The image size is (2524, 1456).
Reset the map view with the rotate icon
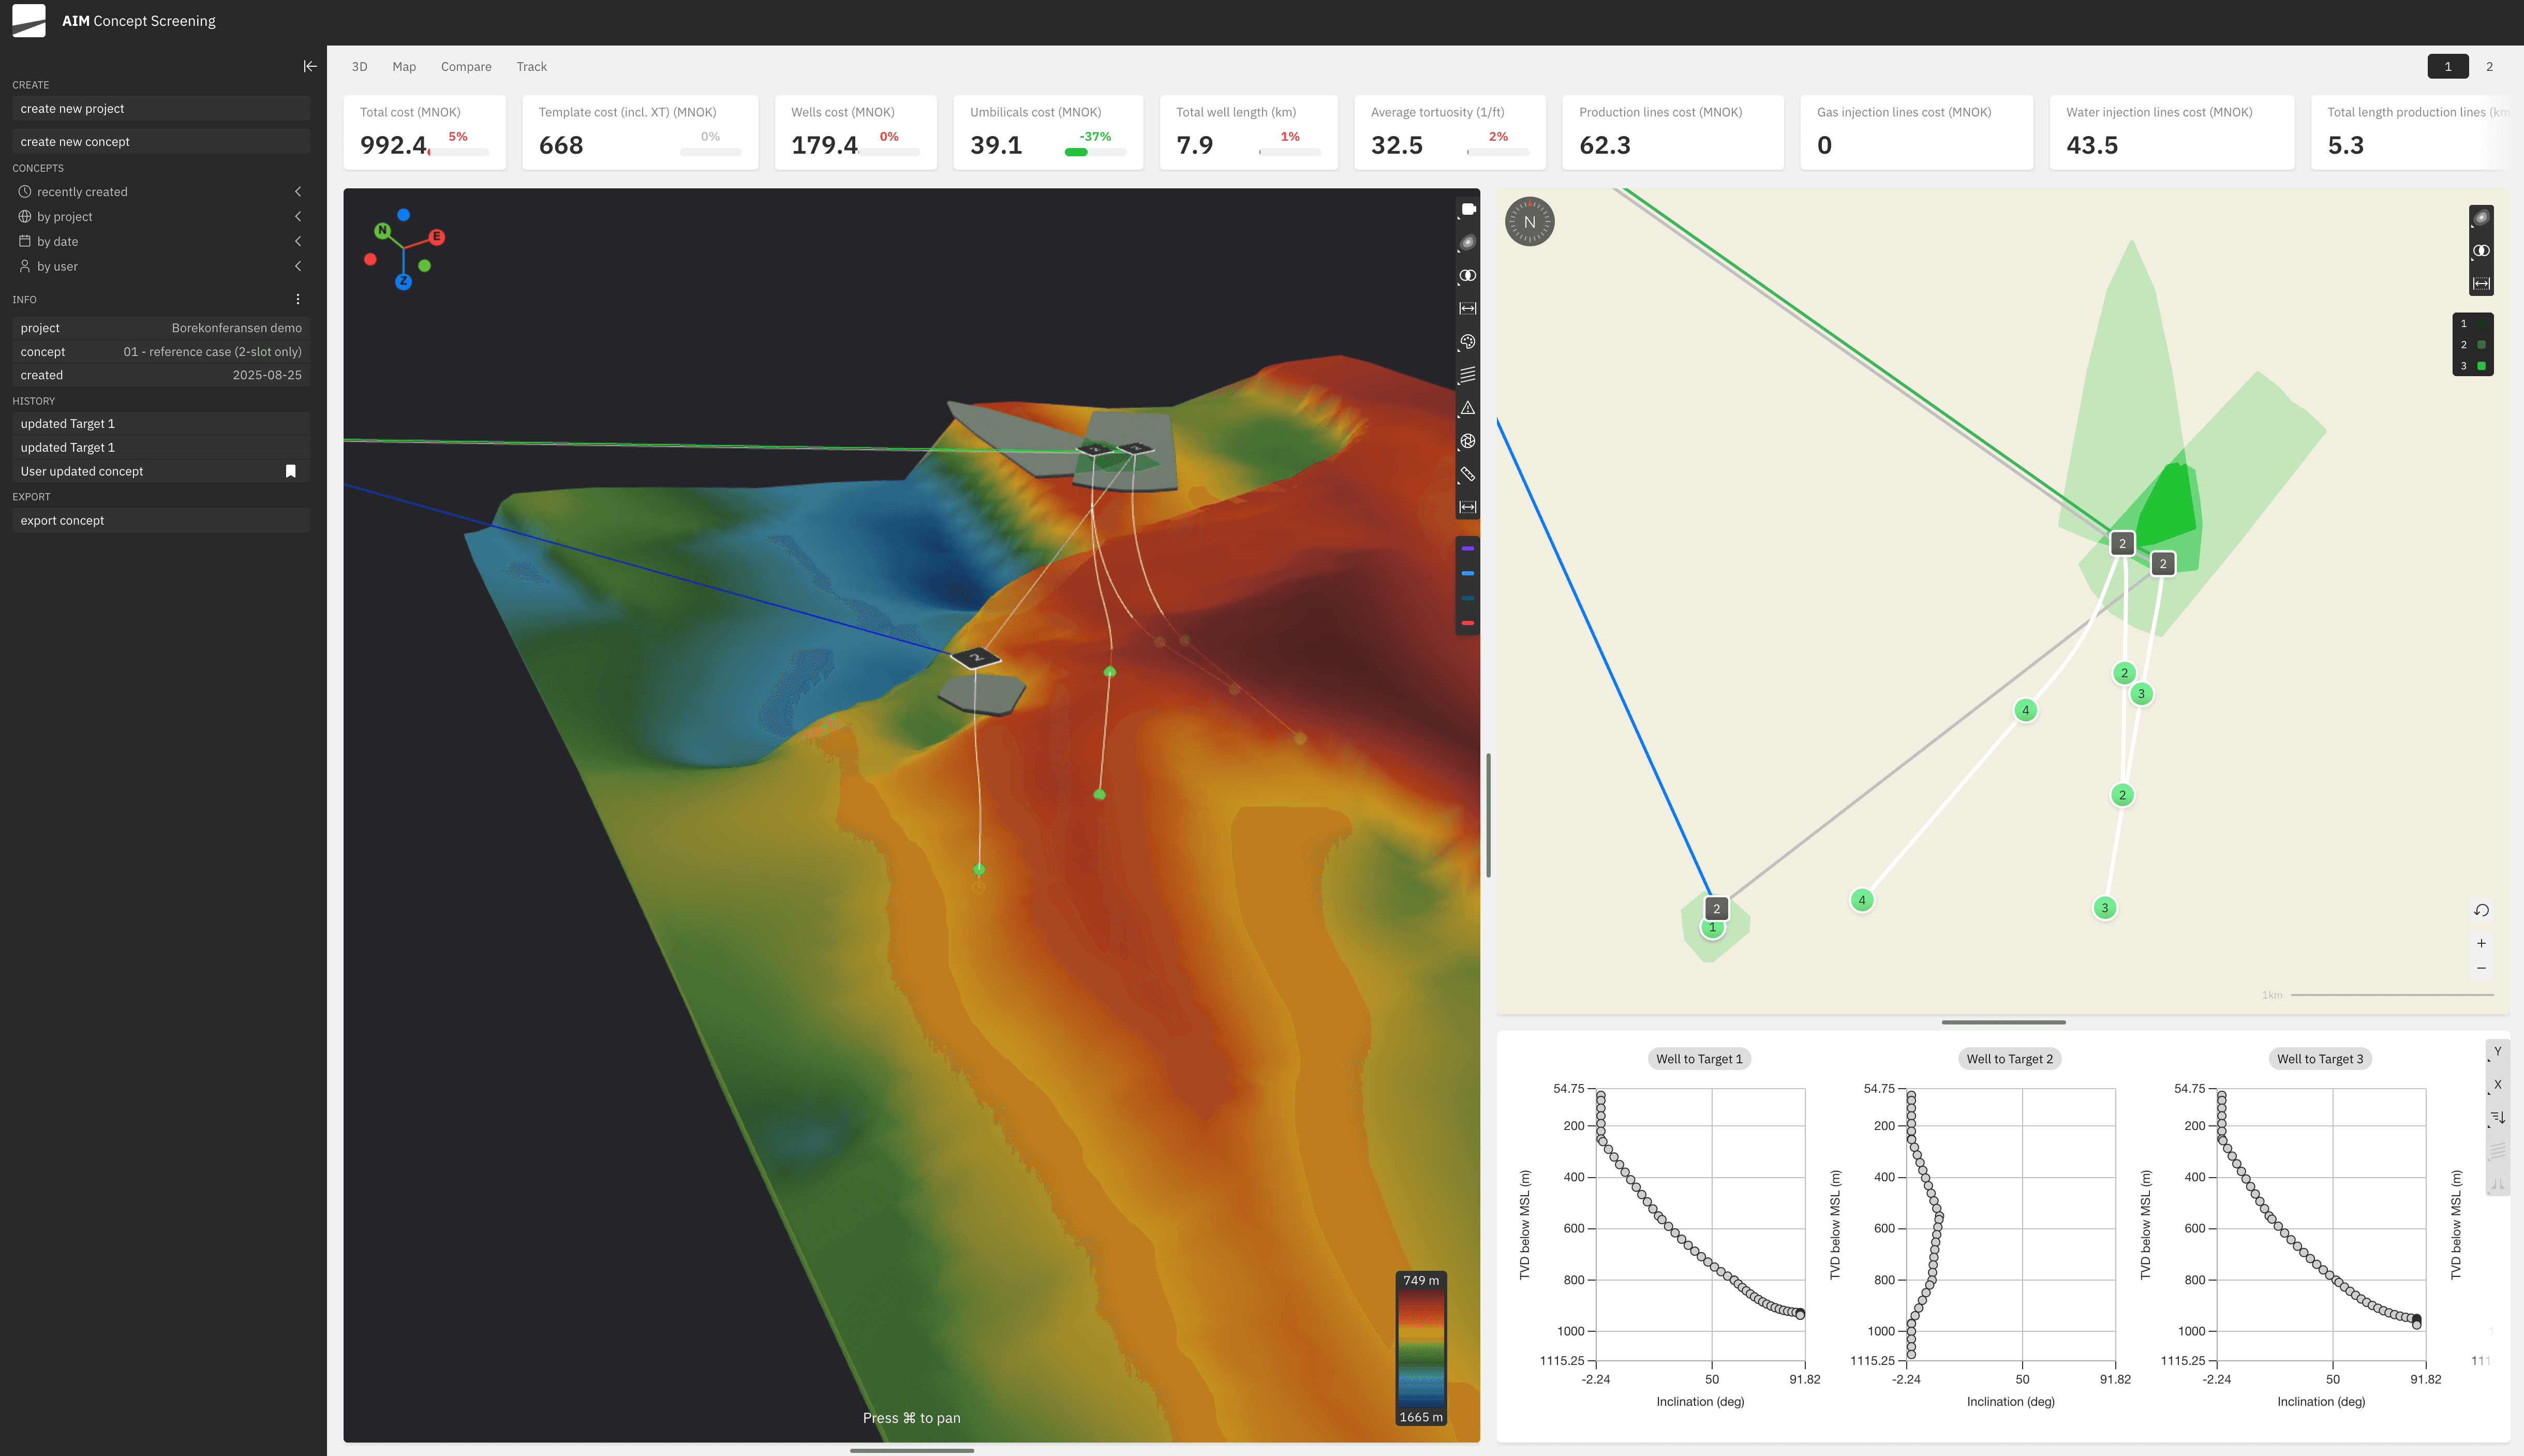(2481, 910)
